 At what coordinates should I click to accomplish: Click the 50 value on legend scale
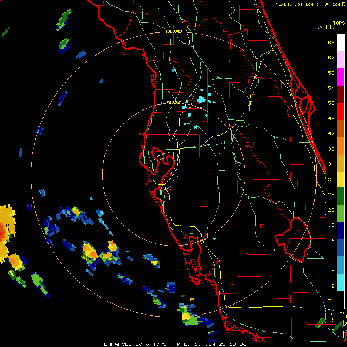(x=331, y=103)
